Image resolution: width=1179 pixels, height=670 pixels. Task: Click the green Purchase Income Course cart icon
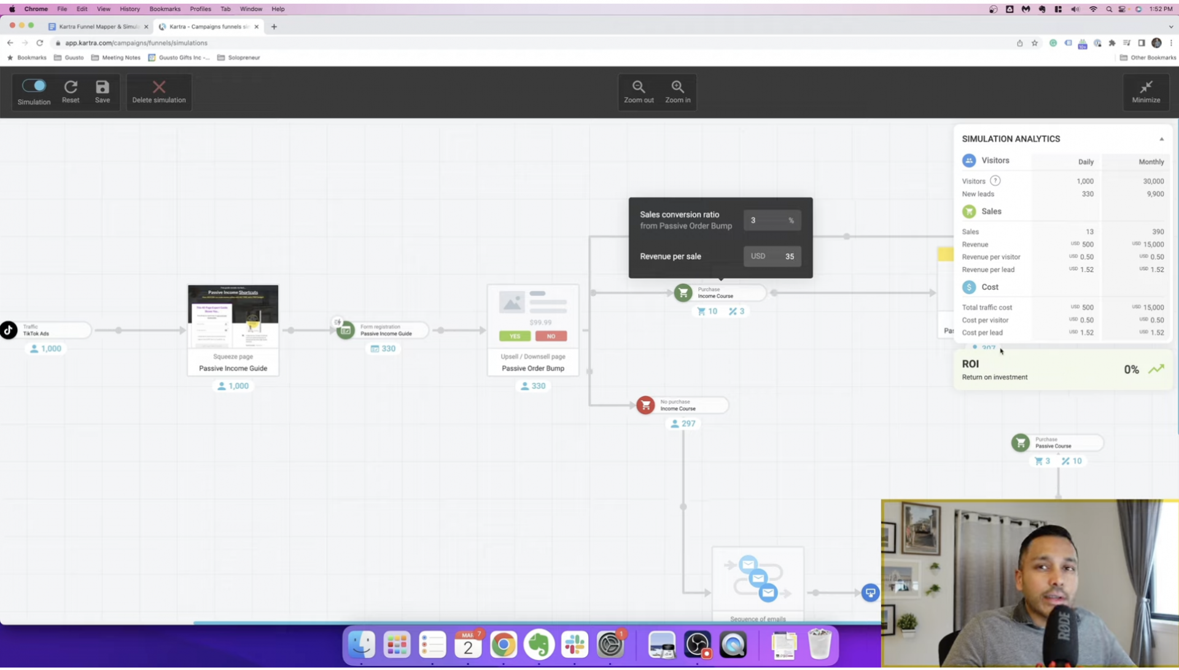pyautogui.click(x=683, y=293)
